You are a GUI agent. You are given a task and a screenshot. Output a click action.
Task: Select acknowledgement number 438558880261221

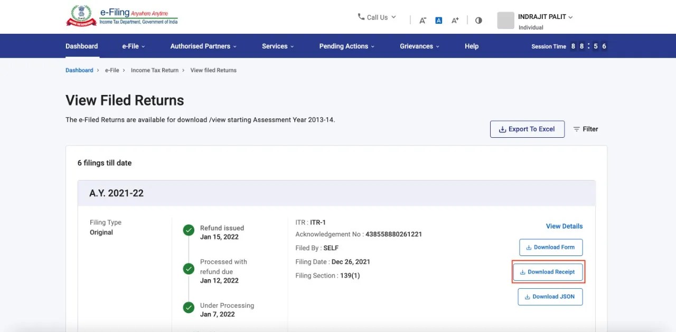[393, 234]
